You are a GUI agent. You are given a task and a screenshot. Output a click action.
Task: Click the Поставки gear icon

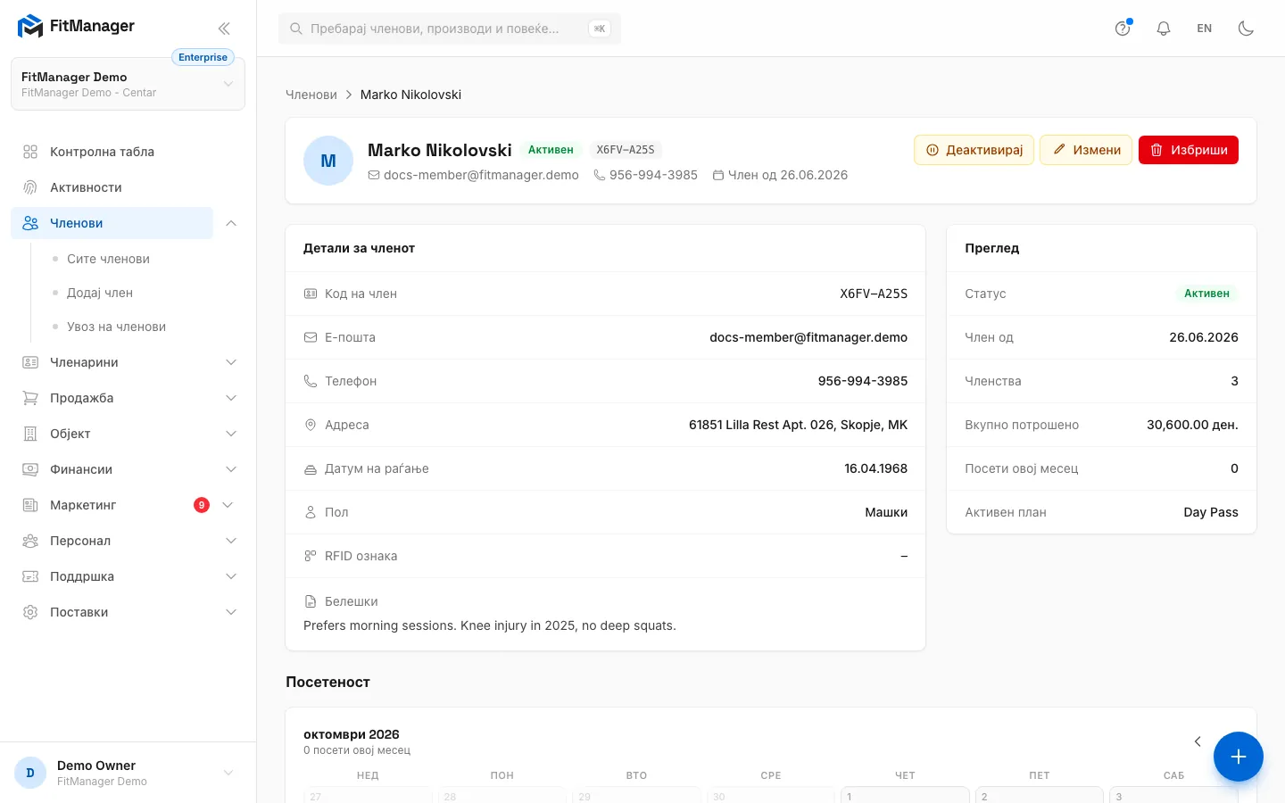30,612
